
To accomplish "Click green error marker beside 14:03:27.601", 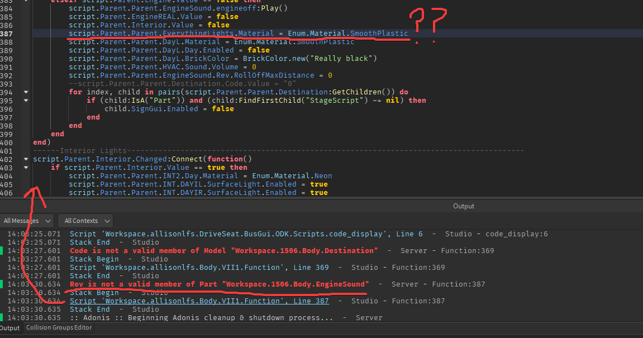I will 2,250.
